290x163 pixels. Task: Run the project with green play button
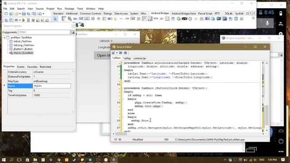(24, 20)
